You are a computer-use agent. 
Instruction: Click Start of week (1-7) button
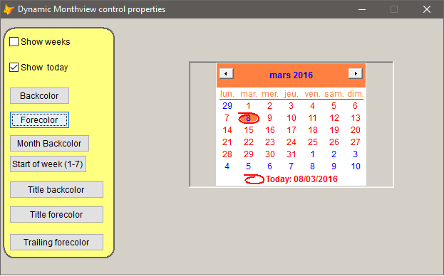pos(48,164)
